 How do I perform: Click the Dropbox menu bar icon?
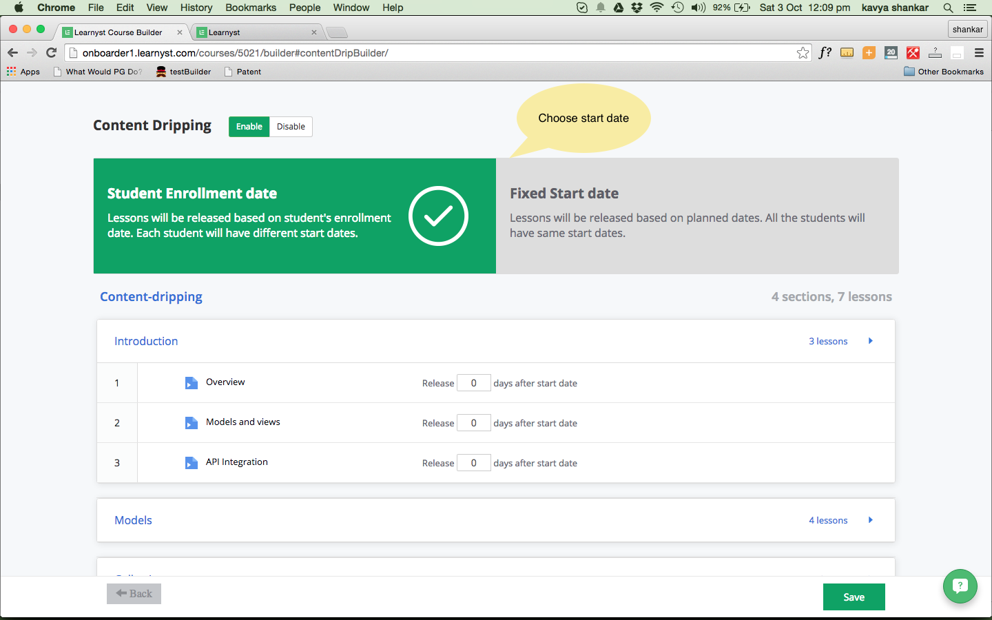pos(637,8)
